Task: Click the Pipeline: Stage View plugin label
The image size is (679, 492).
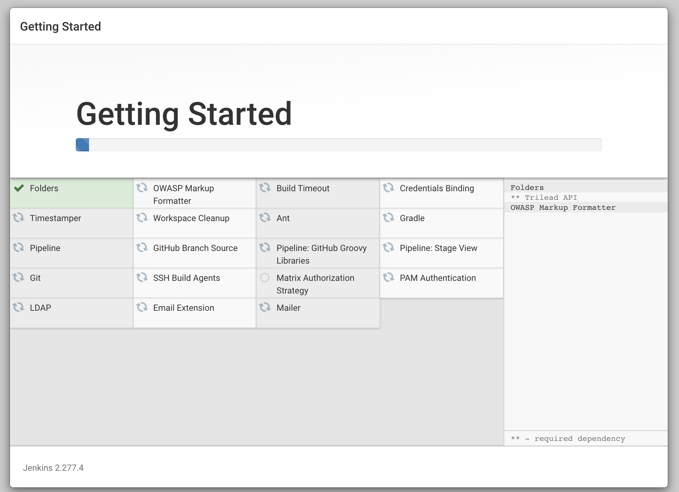Action: (x=438, y=248)
